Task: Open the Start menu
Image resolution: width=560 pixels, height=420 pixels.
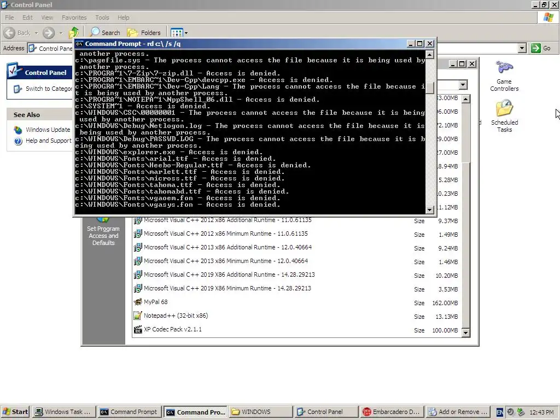Action: coord(15,412)
